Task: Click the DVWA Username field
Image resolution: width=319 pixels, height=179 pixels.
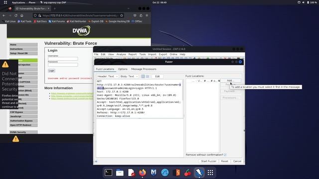Action: click(x=63, y=59)
